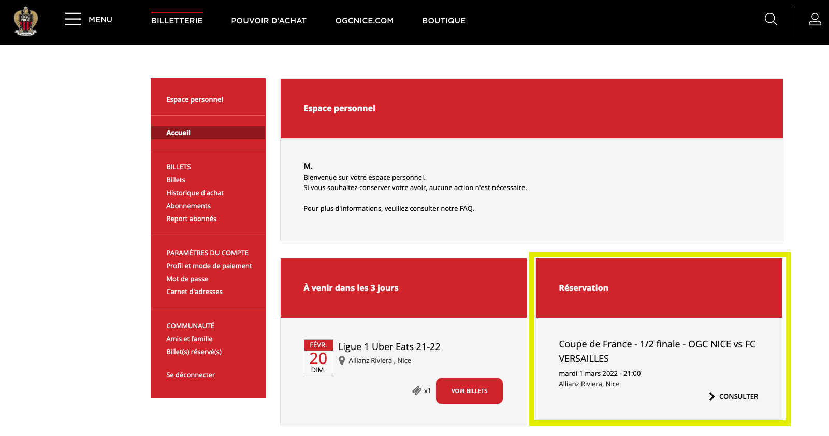Click 'Bienvenue sur votre espace personnel.' text
Image resolution: width=829 pixels, height=436 pixels.
click(365, 177)
